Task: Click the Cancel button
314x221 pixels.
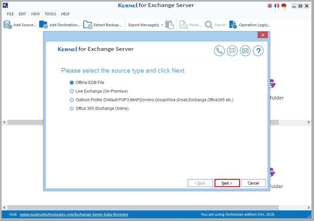Action: [253, 183]
